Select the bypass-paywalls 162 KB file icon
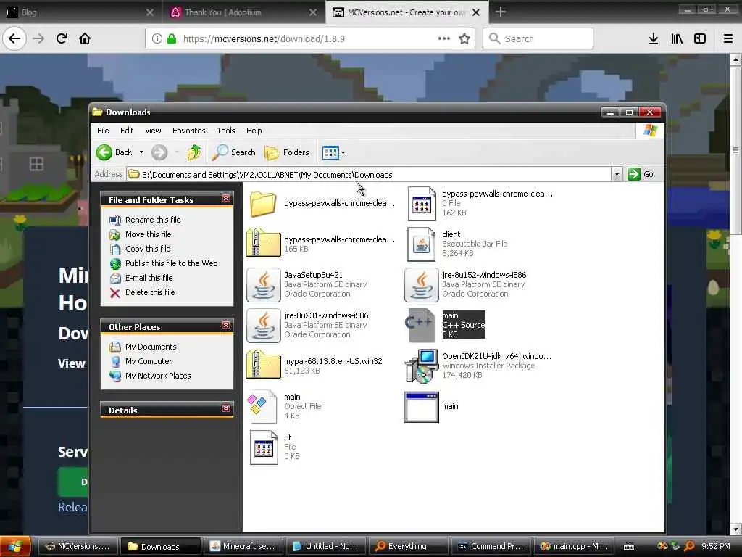The image size is (742, 557). pyautogui.click(x=422, y=204)
